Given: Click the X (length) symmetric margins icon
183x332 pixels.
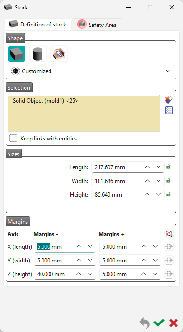Looking at the screenshot, I should click(169, 247).
